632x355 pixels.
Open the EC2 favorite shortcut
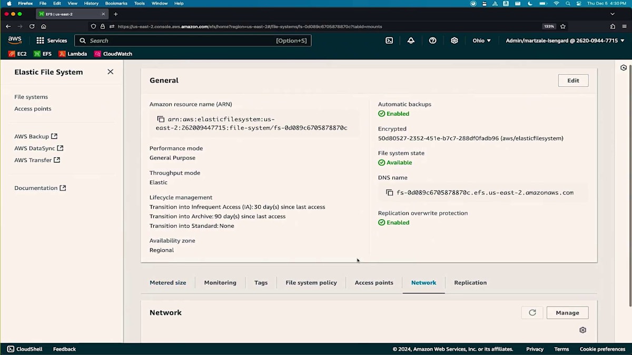17,54
